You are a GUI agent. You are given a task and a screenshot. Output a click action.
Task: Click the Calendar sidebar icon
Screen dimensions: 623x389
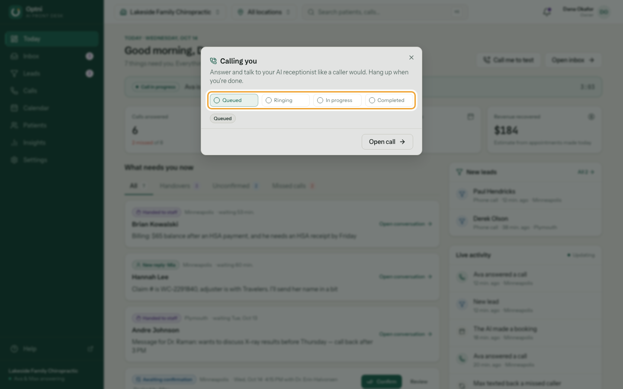click(x=14, y=108)
